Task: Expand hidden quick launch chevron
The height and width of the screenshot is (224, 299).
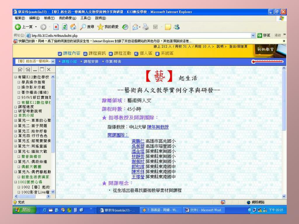Action: pyautogui.click(x=91, y=209)
